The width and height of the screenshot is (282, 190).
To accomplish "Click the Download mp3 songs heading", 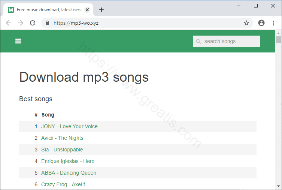I will tap(84, 77).
